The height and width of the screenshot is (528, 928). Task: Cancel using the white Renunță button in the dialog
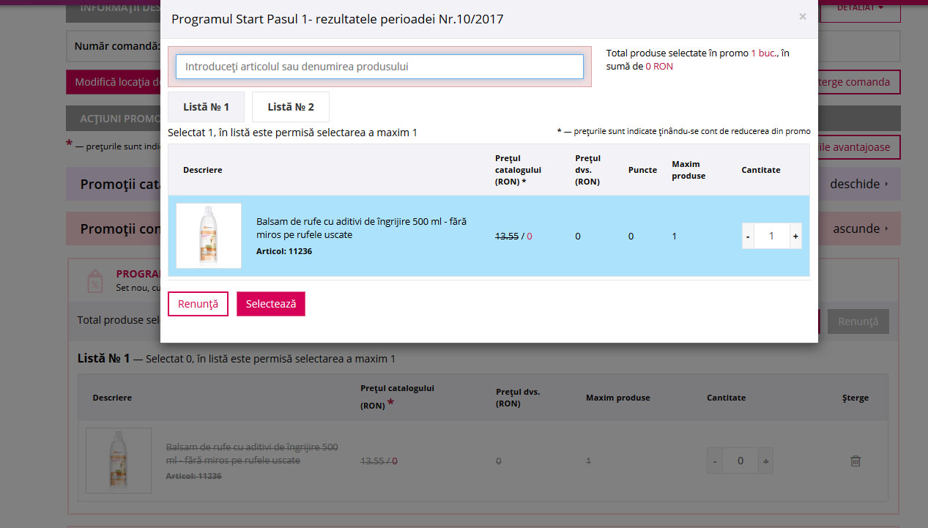[x=198, y=304]
